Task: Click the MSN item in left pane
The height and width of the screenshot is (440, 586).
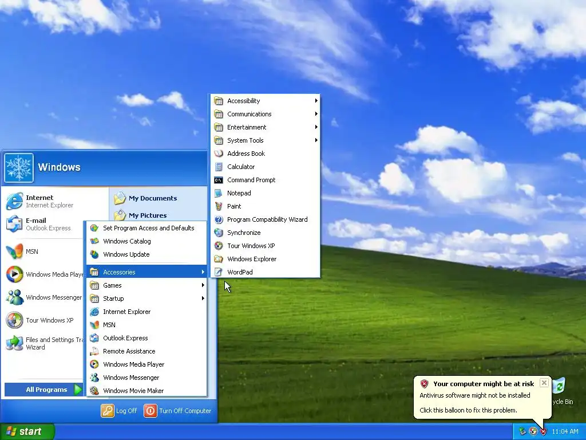Action: click(44, 252)
